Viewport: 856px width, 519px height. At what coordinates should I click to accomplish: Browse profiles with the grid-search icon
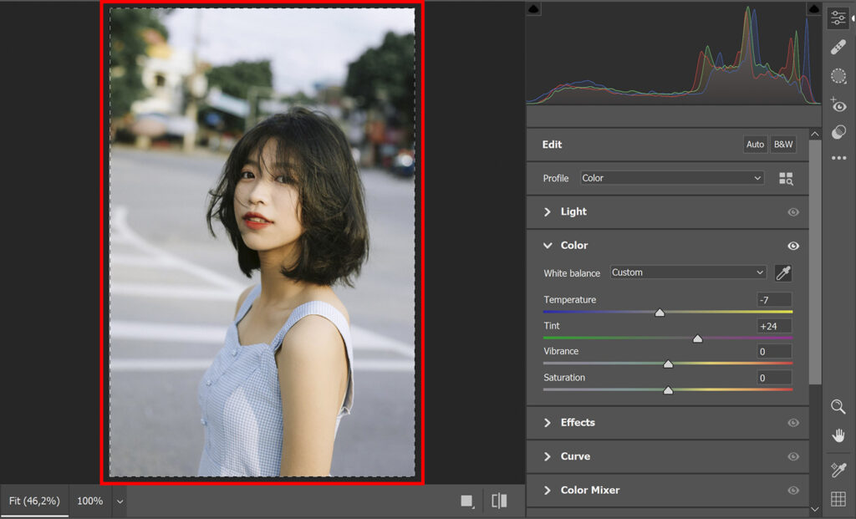coord(786,179)
